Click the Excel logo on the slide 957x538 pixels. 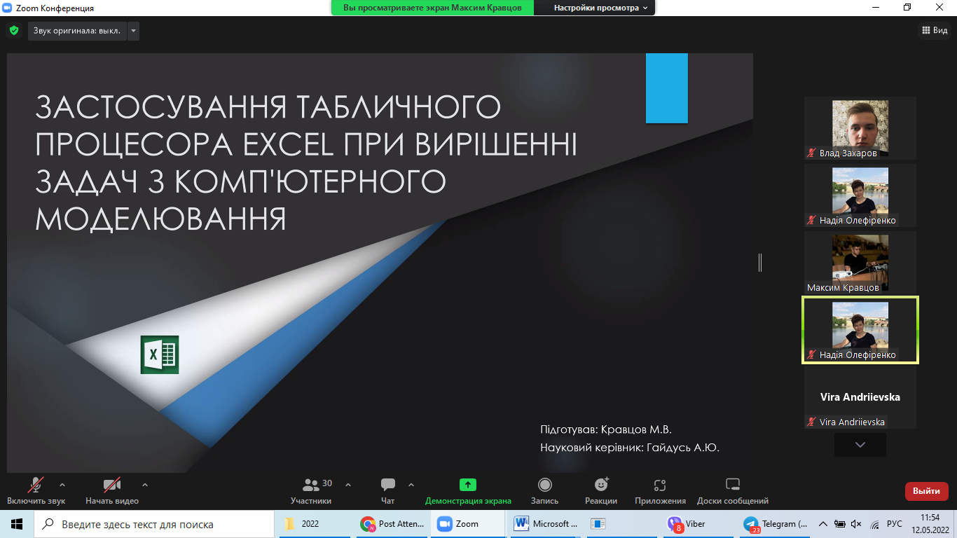pos(160,355)
